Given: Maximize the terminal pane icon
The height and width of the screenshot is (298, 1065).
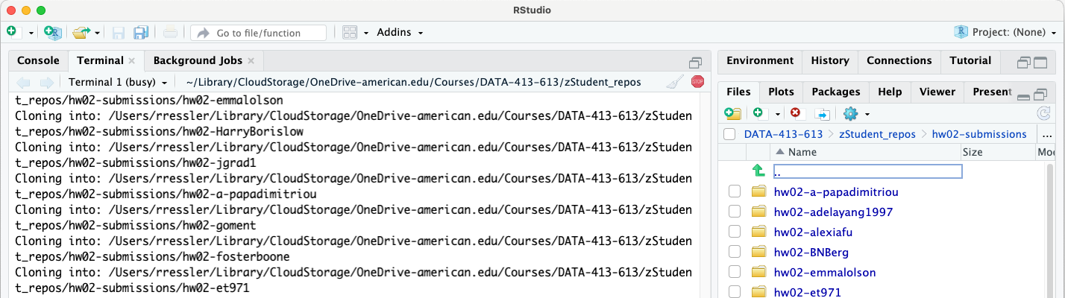Looking at the screenshot, I should click(x=695, y=63).
